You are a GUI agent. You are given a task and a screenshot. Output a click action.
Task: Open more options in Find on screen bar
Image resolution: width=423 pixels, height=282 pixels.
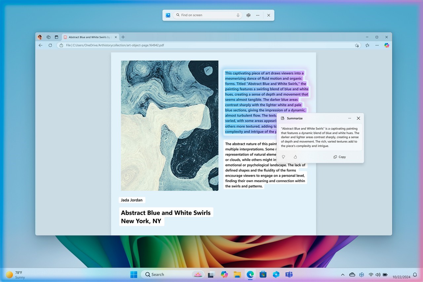click(x=257, y=15)
